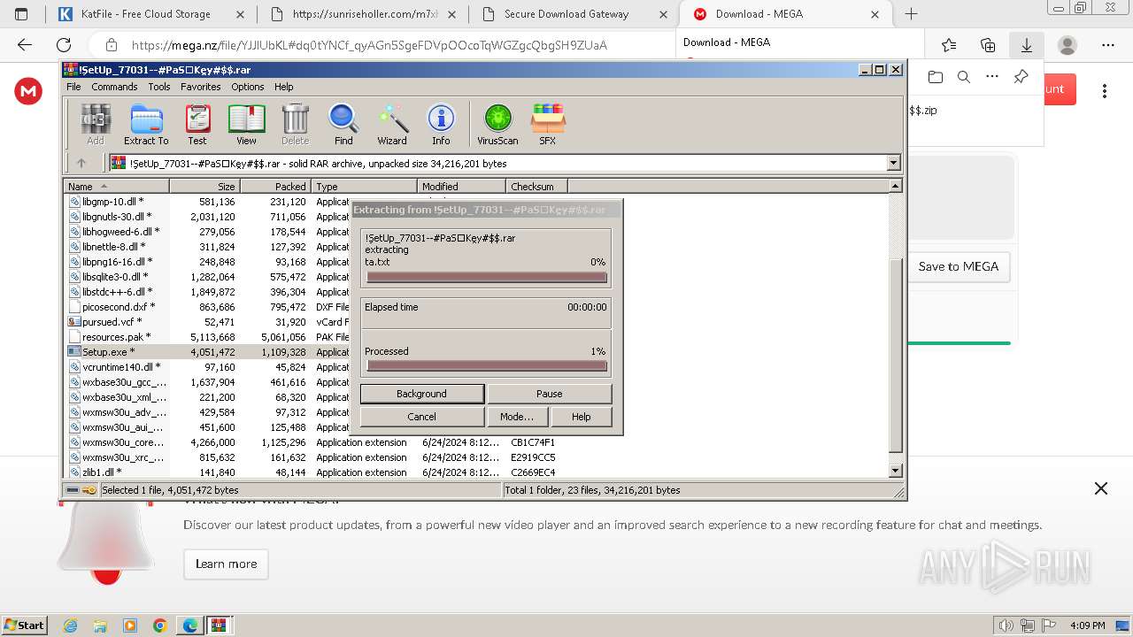Run VirusScan on the archive
Image resolution: width=1133 pixels, height=637 pixels.
[497, 124]
